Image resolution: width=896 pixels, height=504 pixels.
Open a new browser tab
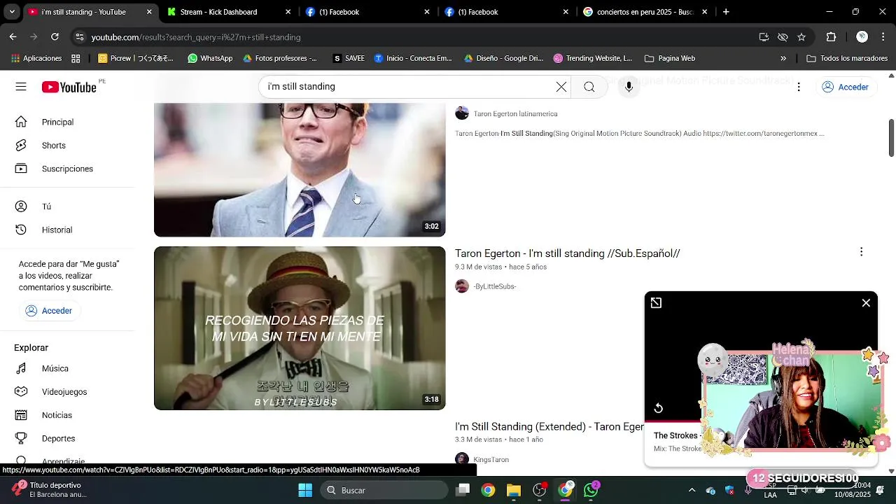(726, 12)
